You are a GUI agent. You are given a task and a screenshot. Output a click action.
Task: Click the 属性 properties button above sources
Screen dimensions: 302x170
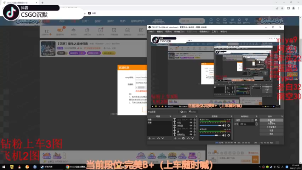[183, 112]
